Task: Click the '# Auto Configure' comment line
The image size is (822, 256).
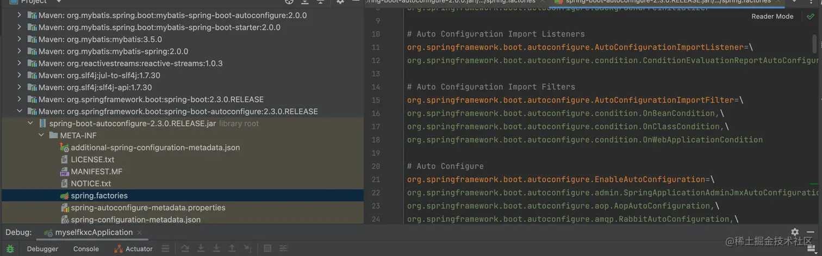Action: (x=445, y=166)
